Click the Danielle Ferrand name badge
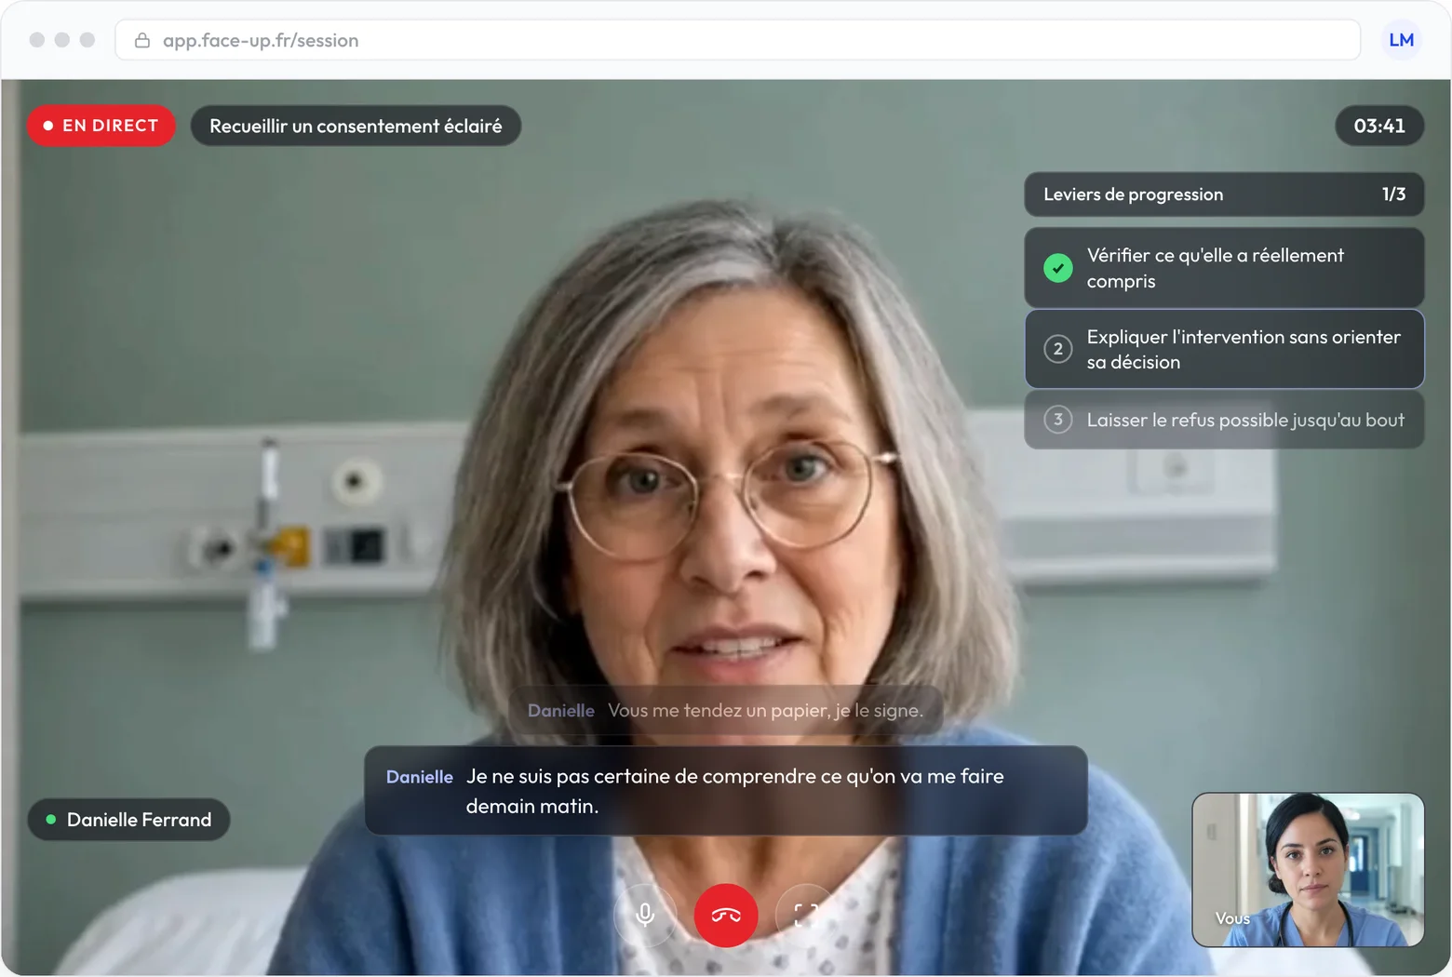The image size is (1452, 977). (129, 820)
